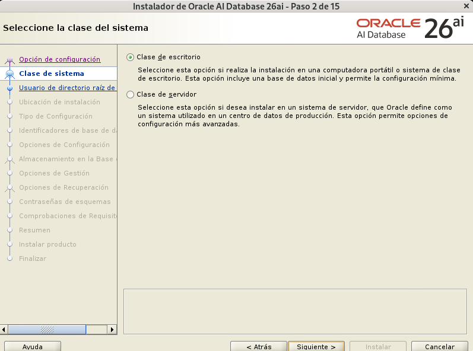
Task: Choose the Clase de servidor option
Action: click(131, 94)
